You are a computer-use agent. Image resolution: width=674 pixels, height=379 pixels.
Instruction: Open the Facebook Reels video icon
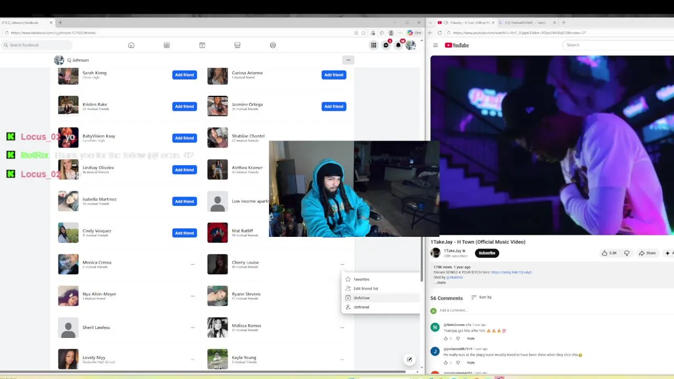pyautogui.click(x=202, y=45)
